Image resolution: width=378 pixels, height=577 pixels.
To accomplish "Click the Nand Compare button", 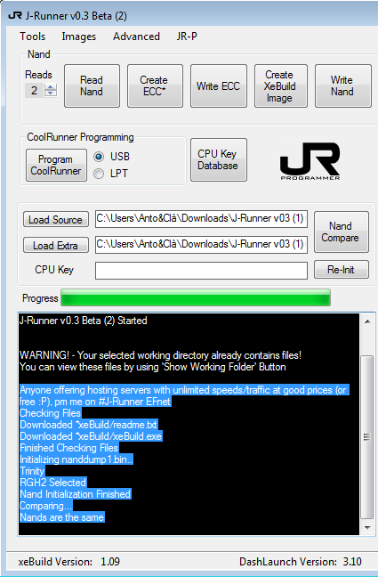I will [x=342, y=232].
